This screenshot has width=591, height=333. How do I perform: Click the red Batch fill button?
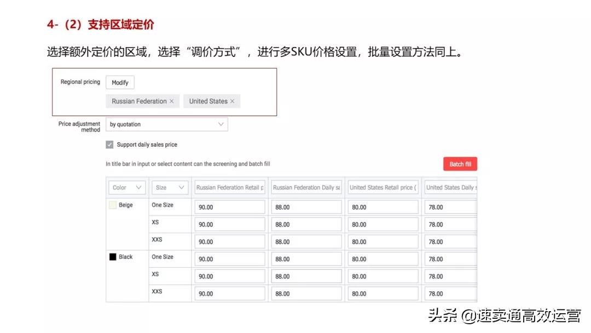click(x=460, y=163)
